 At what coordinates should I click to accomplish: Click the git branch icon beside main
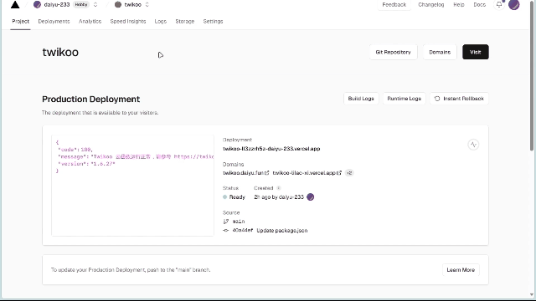click(x=225, y=222)
